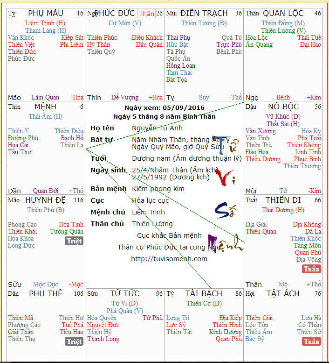
Task: Click the Tử Vi (B) star in Tử Tức
Action: tap(125, 304)
